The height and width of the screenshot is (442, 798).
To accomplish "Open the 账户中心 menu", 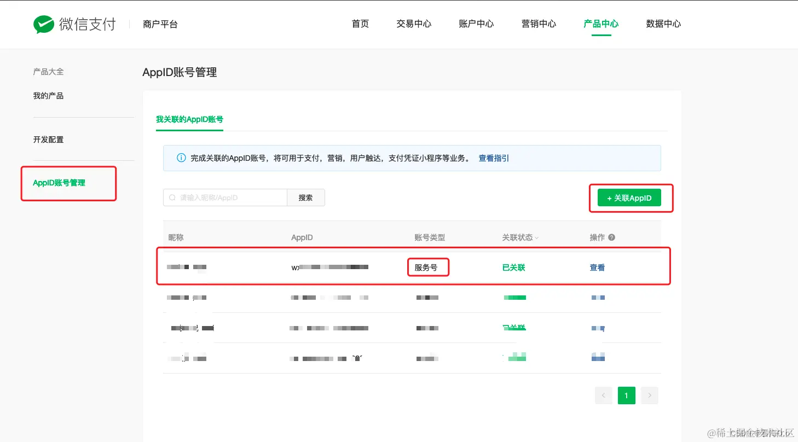I will [476, 24].
